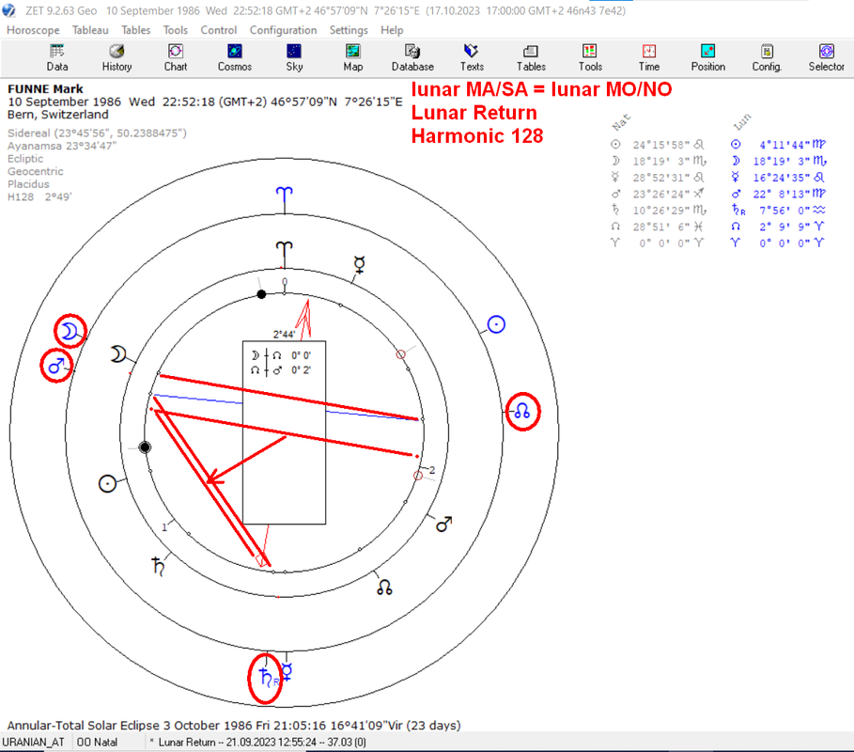This screenshot has width=854, height=752.
Task: Click the blue lunar Mars glyph on outer ring
Action: coord(56,365)
